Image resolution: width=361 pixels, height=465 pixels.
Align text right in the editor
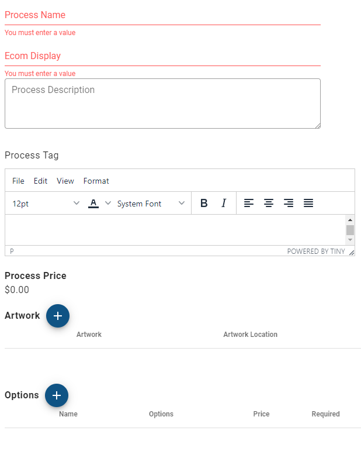pos(289,203)
